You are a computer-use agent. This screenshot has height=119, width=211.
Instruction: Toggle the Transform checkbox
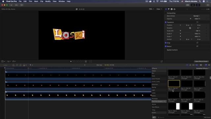(166, 22)
